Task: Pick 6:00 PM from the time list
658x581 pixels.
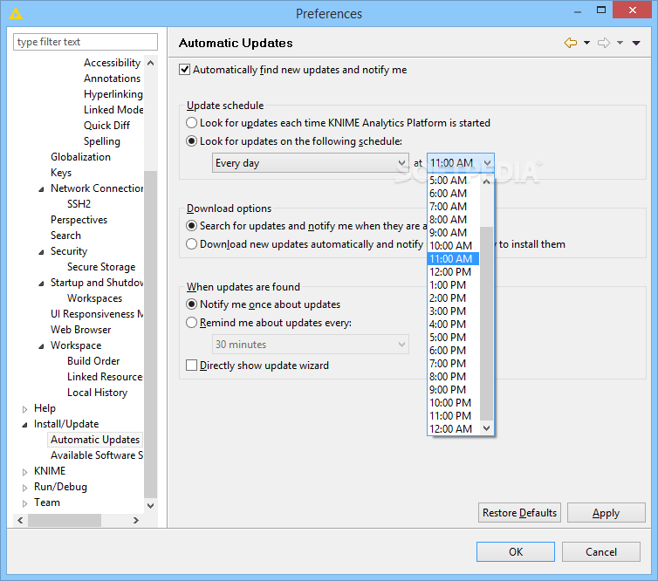Action: tap(453, 351)
